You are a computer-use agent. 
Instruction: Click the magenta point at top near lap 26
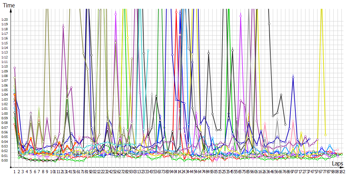[116, 14]
